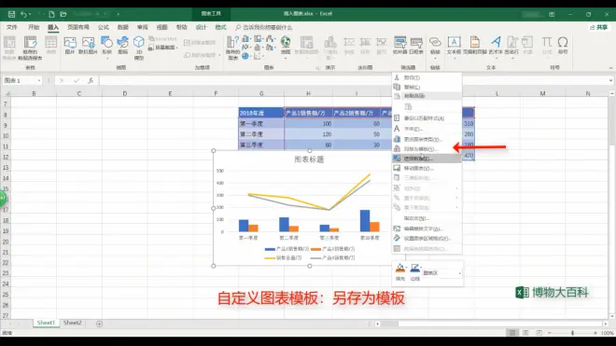Open the pie chart insert dropdown
The width and height of the screenshot is (616, 346).
tap(246, 56)
